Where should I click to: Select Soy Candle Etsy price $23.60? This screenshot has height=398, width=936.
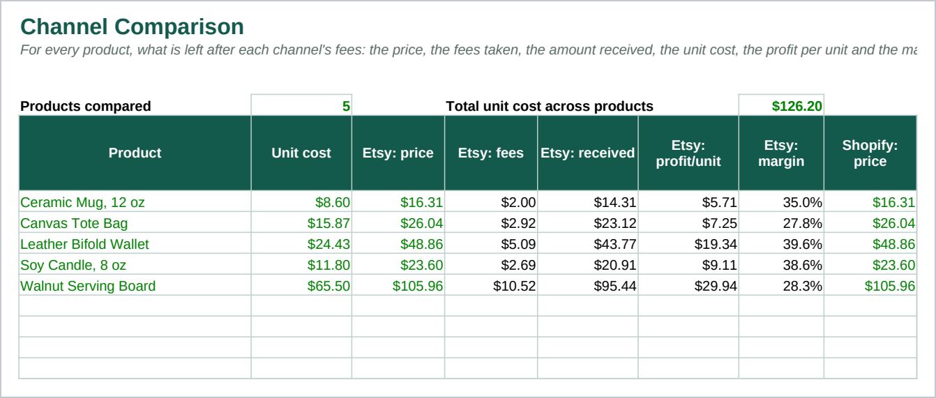[x=398, y=265]
